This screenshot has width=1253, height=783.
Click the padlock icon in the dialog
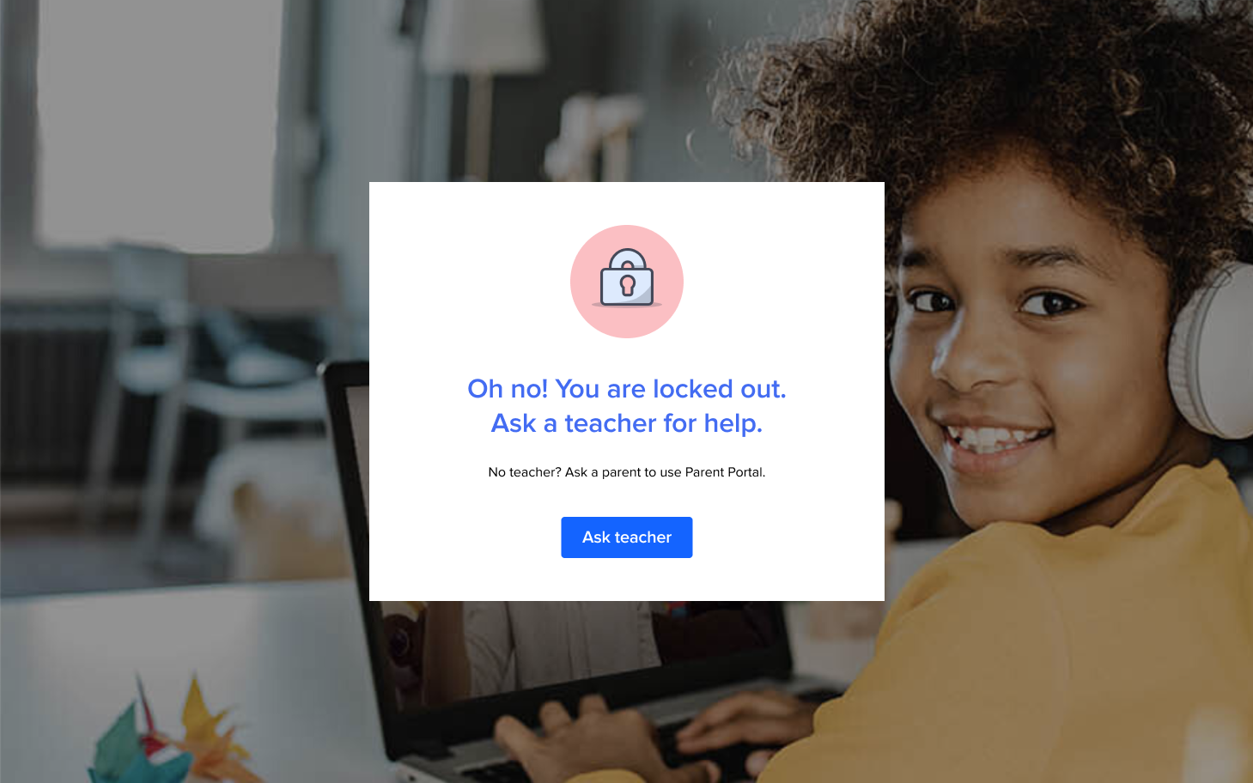click(627, 278)
